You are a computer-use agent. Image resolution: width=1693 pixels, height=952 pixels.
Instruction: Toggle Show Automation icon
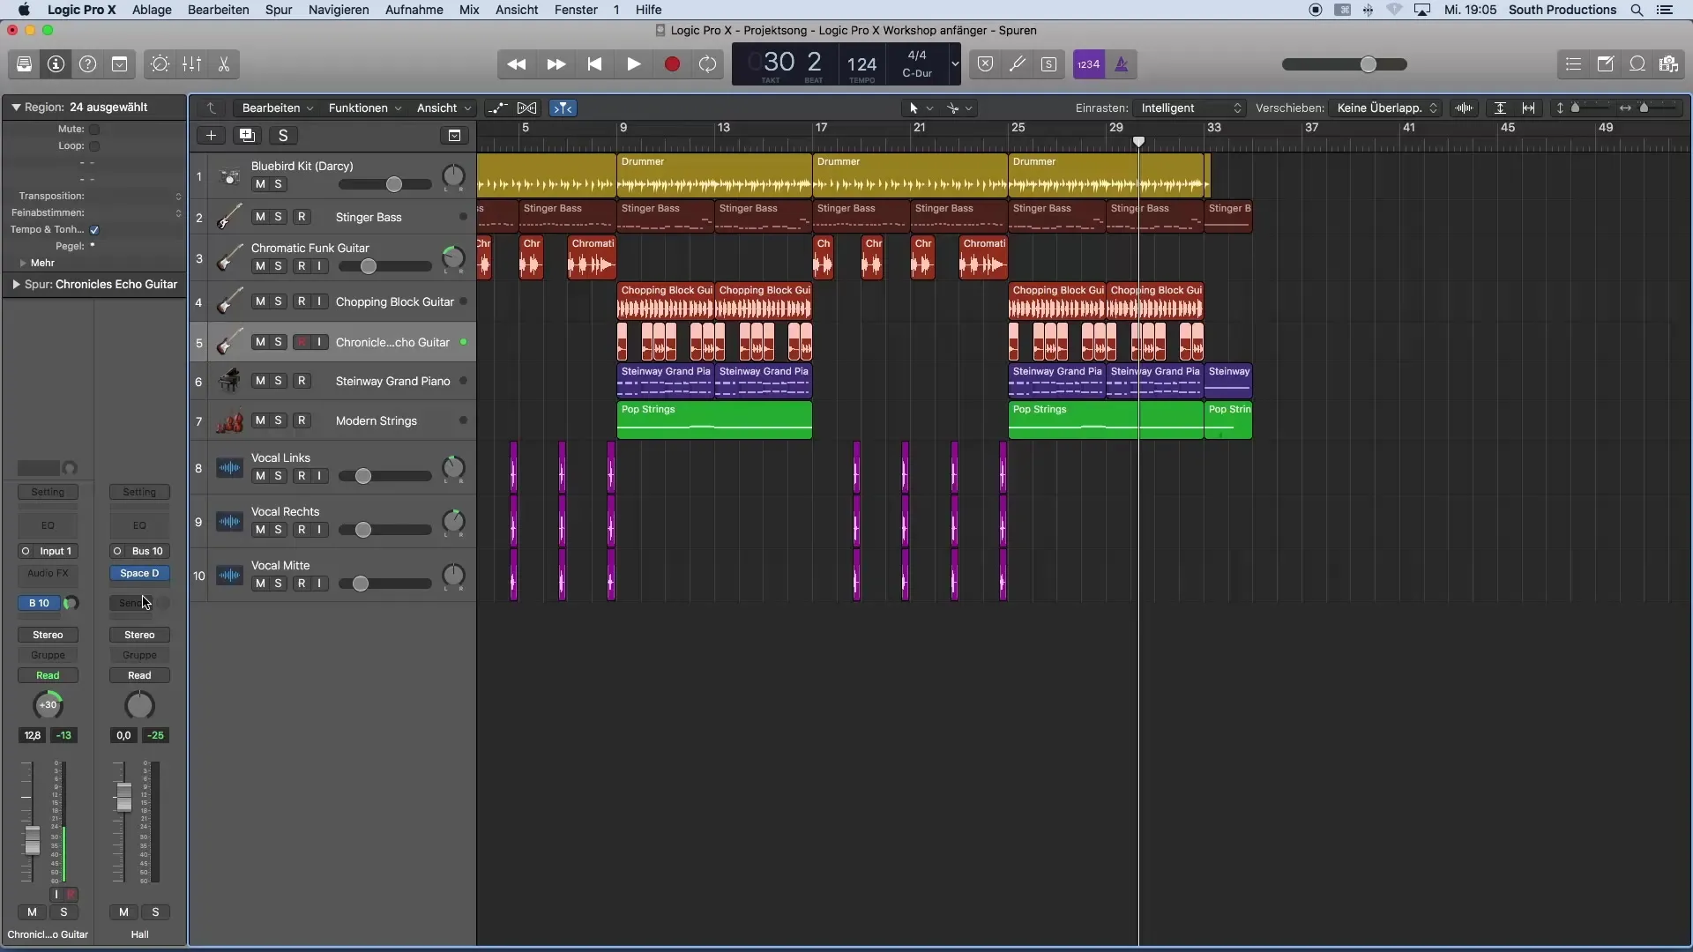[x=497, y=108]
